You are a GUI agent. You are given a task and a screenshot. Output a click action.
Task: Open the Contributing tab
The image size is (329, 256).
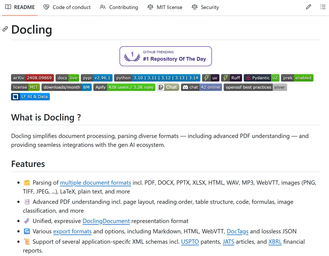119,7
